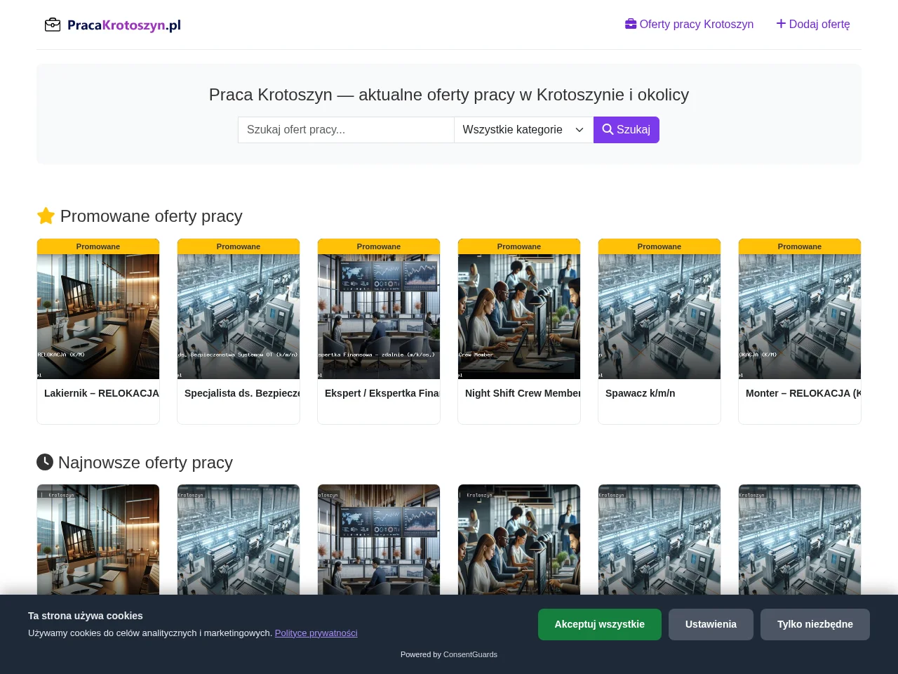Open the Polityce prywatności link

point(316,633)
